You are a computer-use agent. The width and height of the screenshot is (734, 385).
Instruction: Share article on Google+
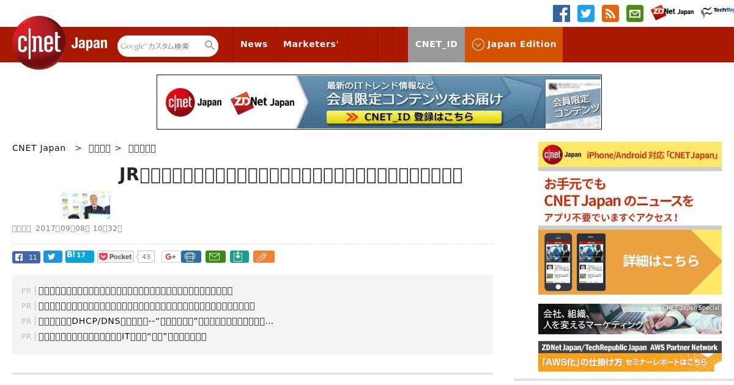coord(170,257)
